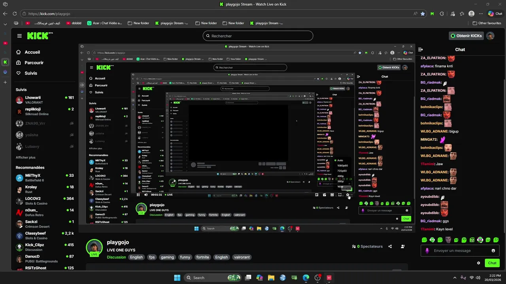This screenshot has width=506, height=284.
Task: Click the fps tag
Action: (152, 257)
